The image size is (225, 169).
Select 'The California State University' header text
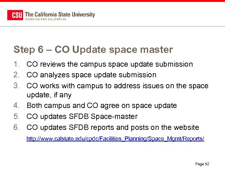point(60,14)
